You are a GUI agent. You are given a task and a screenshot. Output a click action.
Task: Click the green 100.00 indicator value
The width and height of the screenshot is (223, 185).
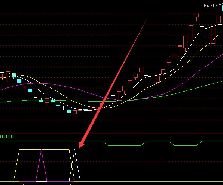(7, 137)
